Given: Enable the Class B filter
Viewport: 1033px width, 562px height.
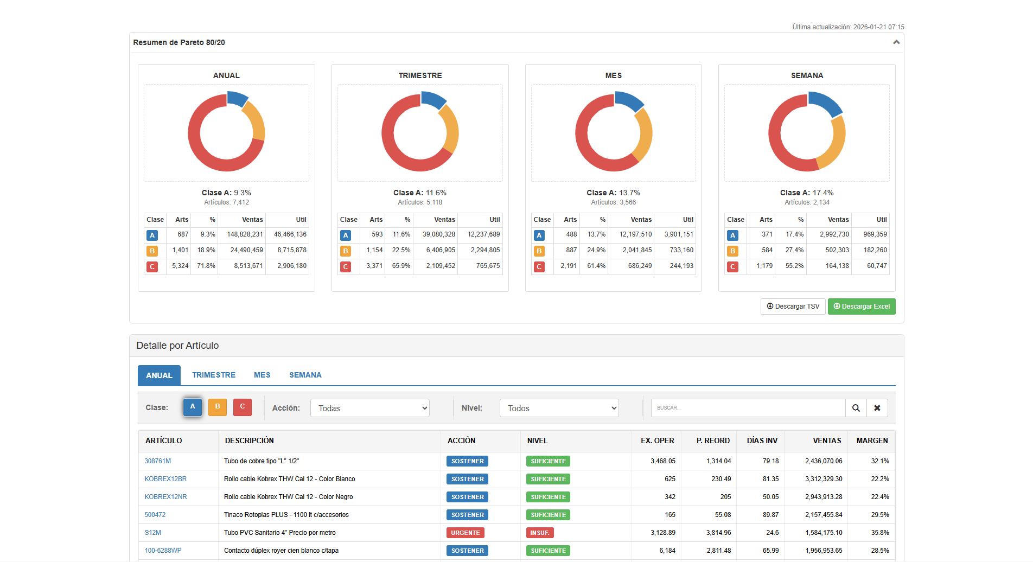Looking at the screenshot, I should (x=218, y=407).
